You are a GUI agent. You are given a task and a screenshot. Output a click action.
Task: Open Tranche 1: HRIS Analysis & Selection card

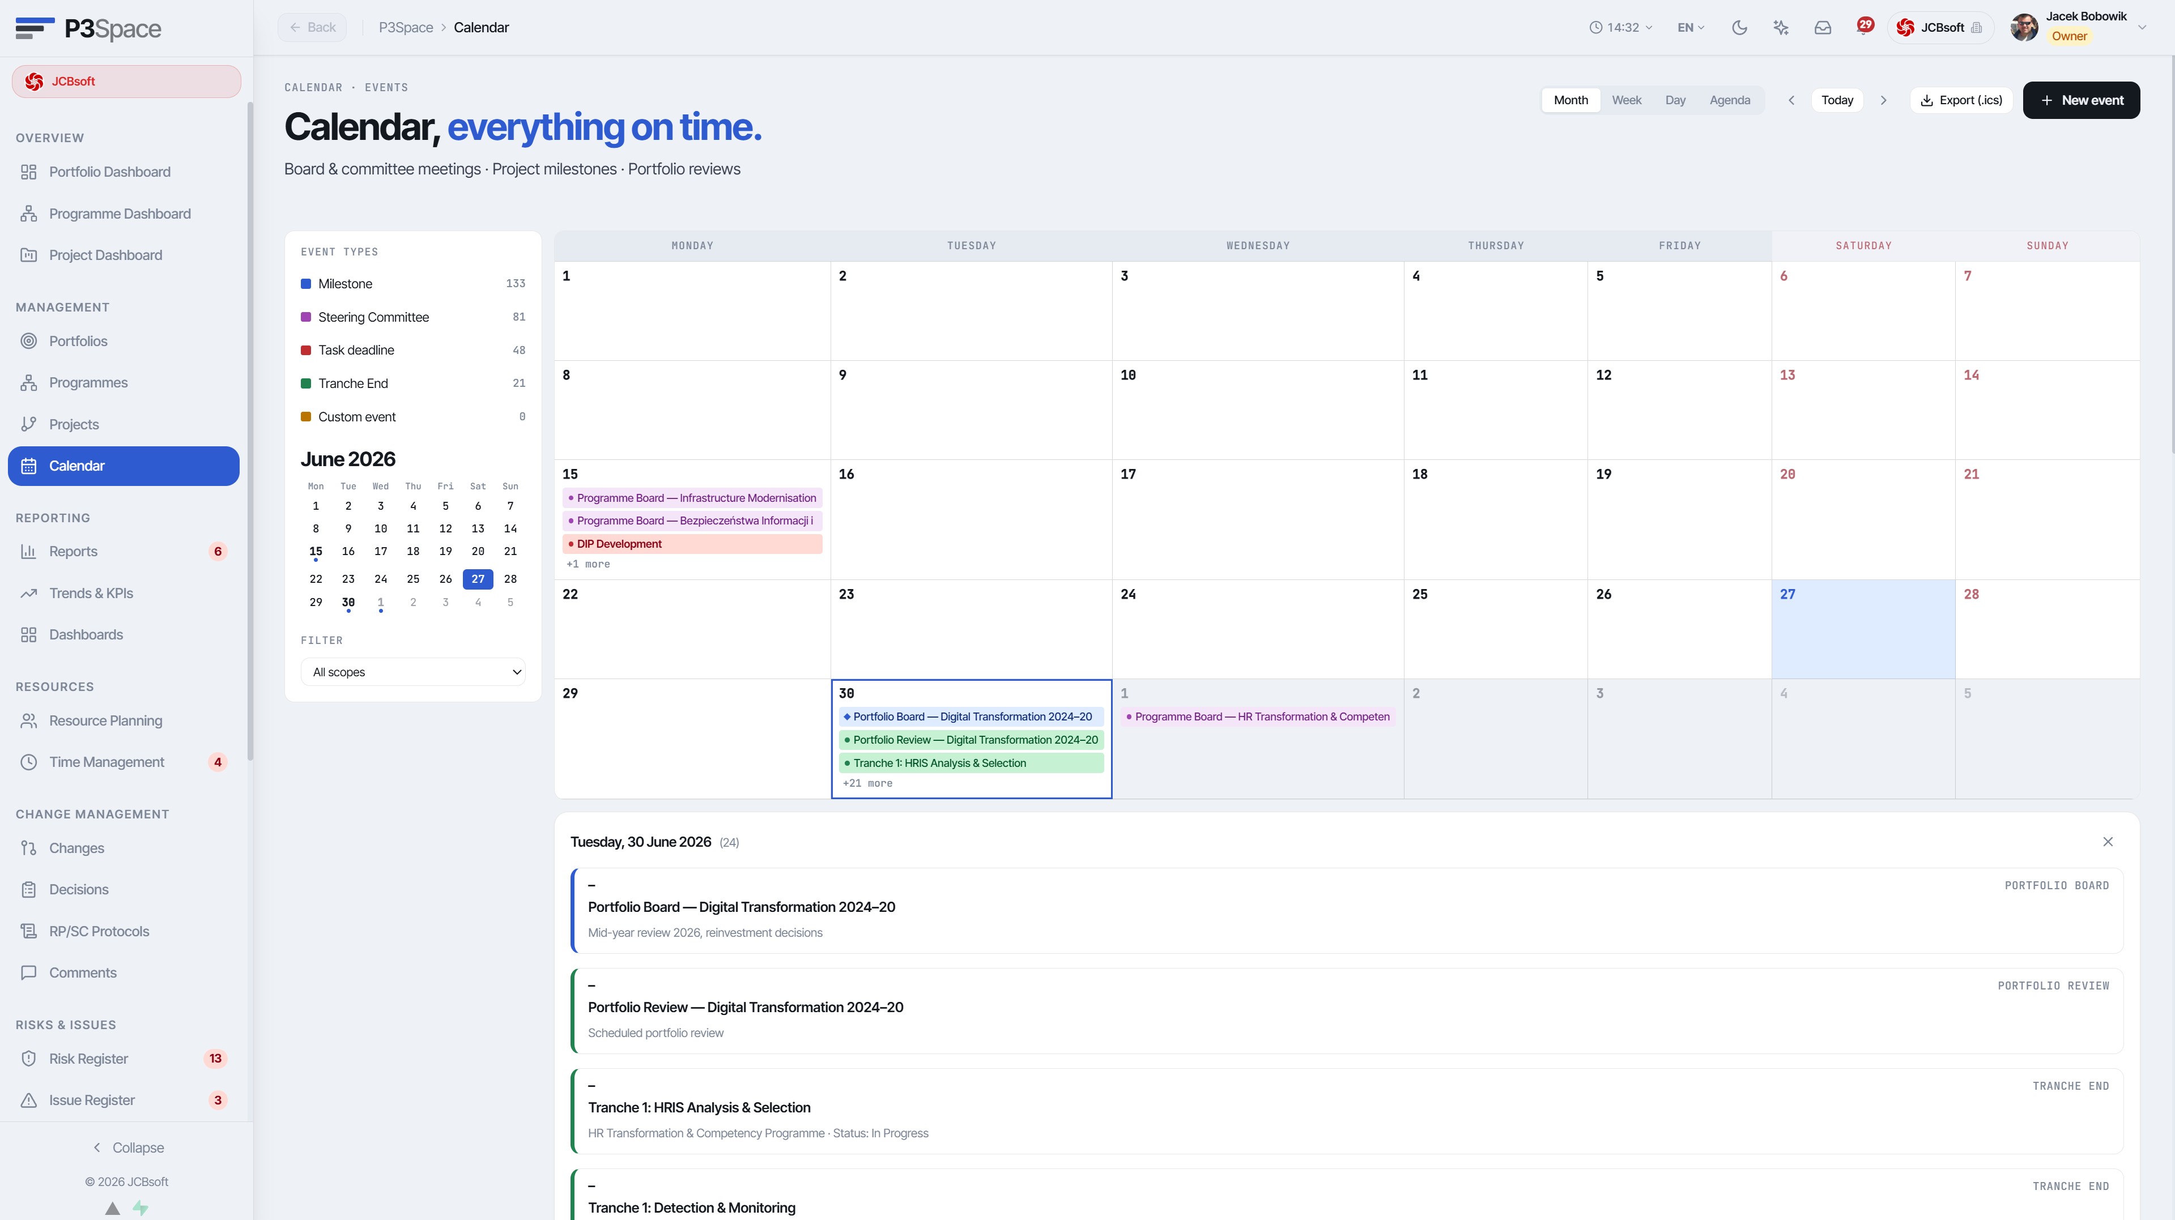click(1347, 1111)
